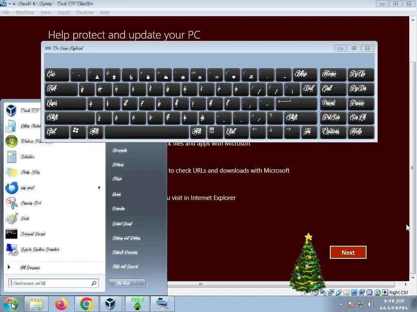This screenshot has width=417, height=312.
Task: Click VirtualBox display status icon
Action: pos(354,292)
